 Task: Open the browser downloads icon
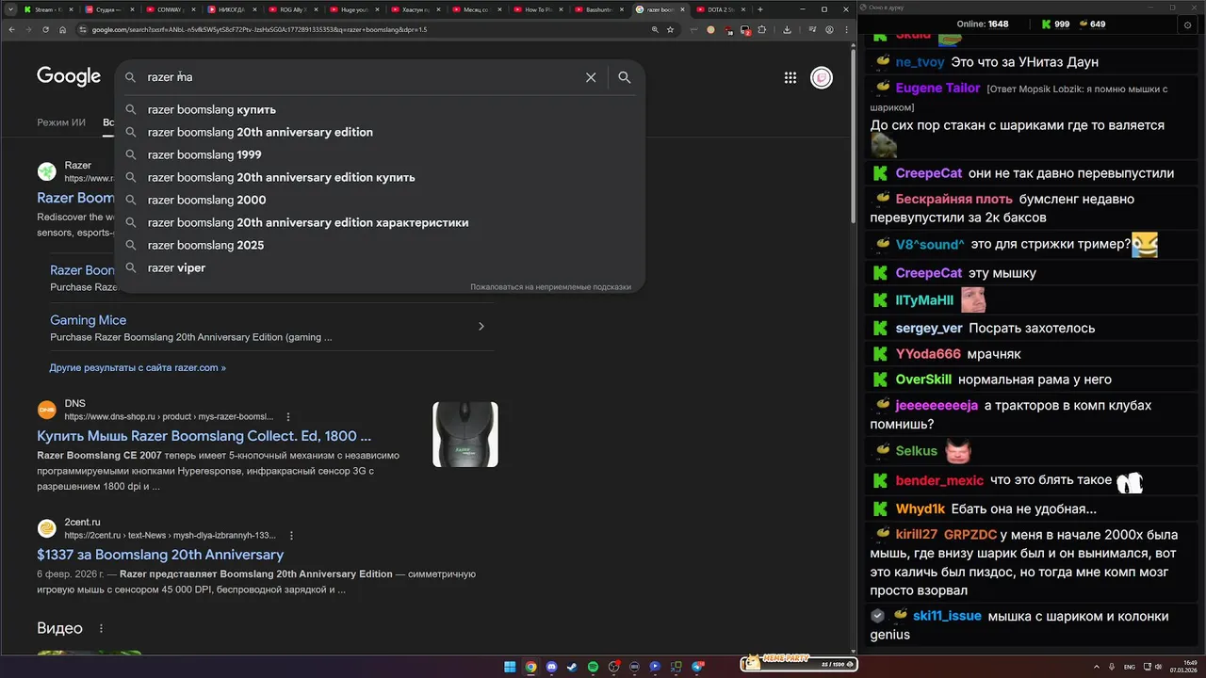(x=787, y=29)
